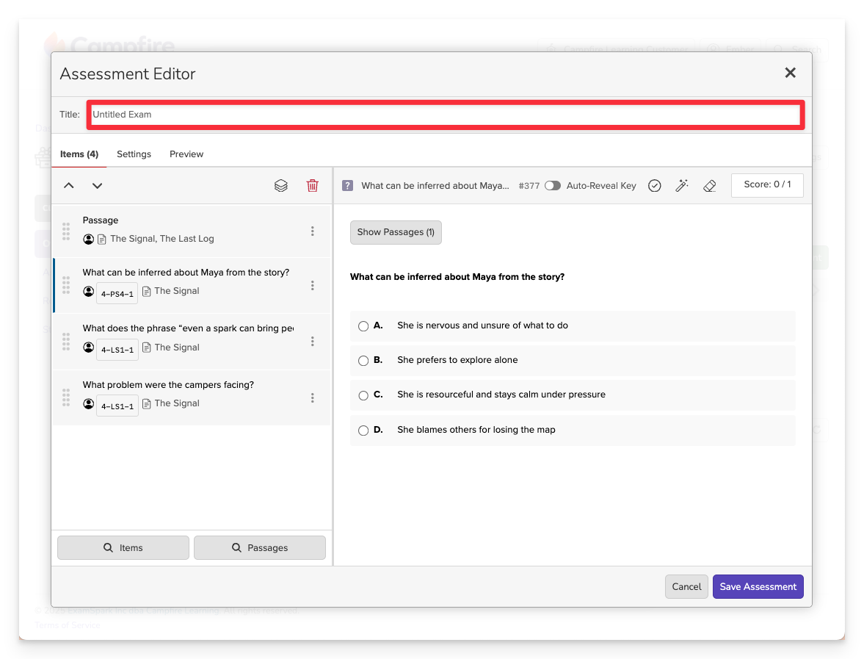The image size is (864, 659).
Task: Expand the Show Passages (1) section
Action: click(396, 232)
